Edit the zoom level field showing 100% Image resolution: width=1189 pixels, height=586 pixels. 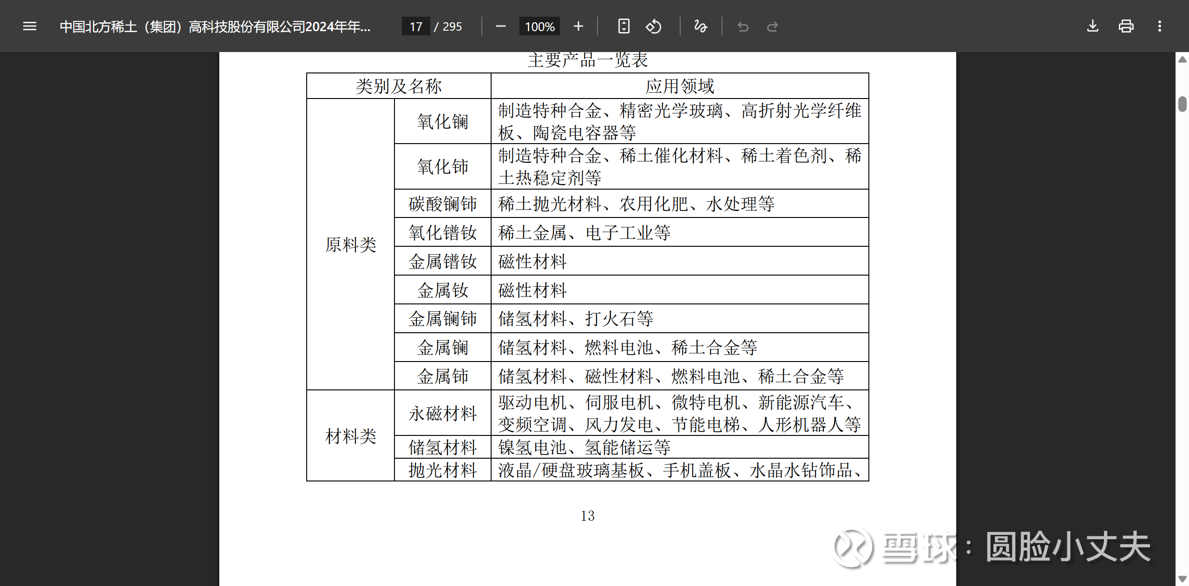[539, 26]
